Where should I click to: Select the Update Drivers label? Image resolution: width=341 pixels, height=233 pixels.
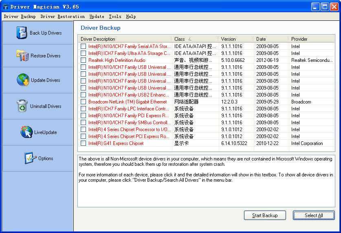pos(46,80)
